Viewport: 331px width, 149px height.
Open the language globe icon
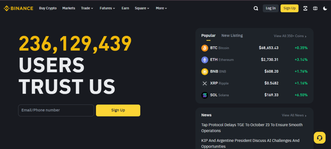[x=315, y=8]
